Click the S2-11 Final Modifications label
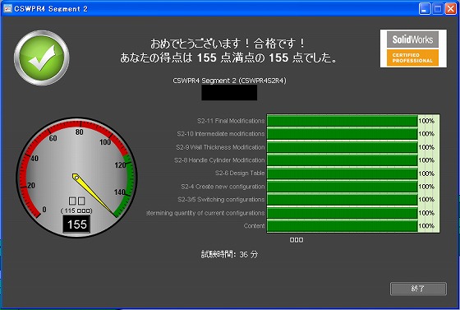This screenshot has height=310, width=460. point(231,121)
